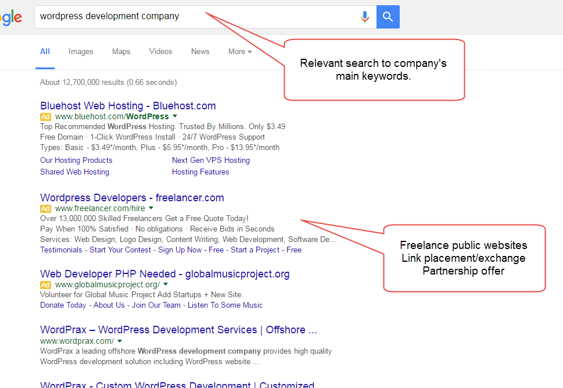Switch to the Videos tab

pos(160,51)
